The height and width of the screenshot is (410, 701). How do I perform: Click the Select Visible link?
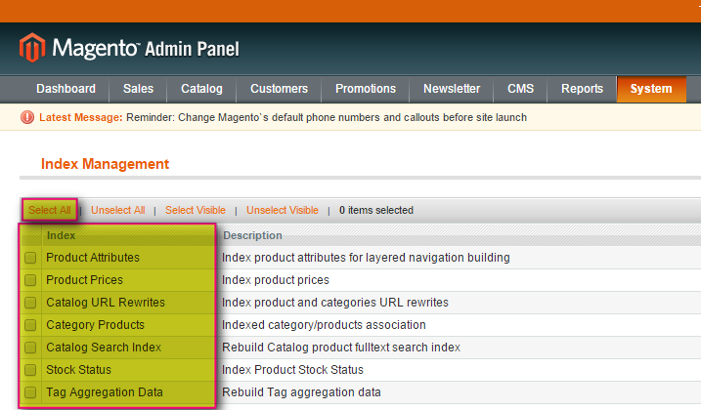(x=195, y=210)
